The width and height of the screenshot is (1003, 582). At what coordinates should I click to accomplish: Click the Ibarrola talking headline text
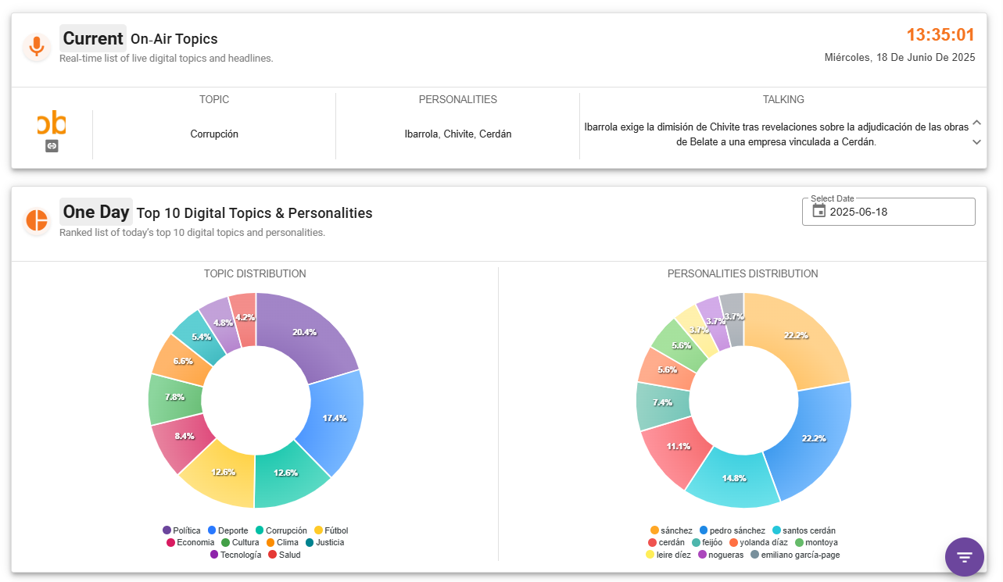coord(776,134)
